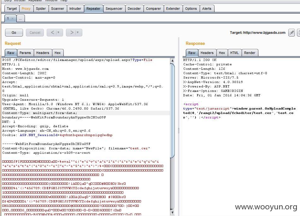300x216 pixels.
Task: Open the response HTML tab
Action: (234, 53)
